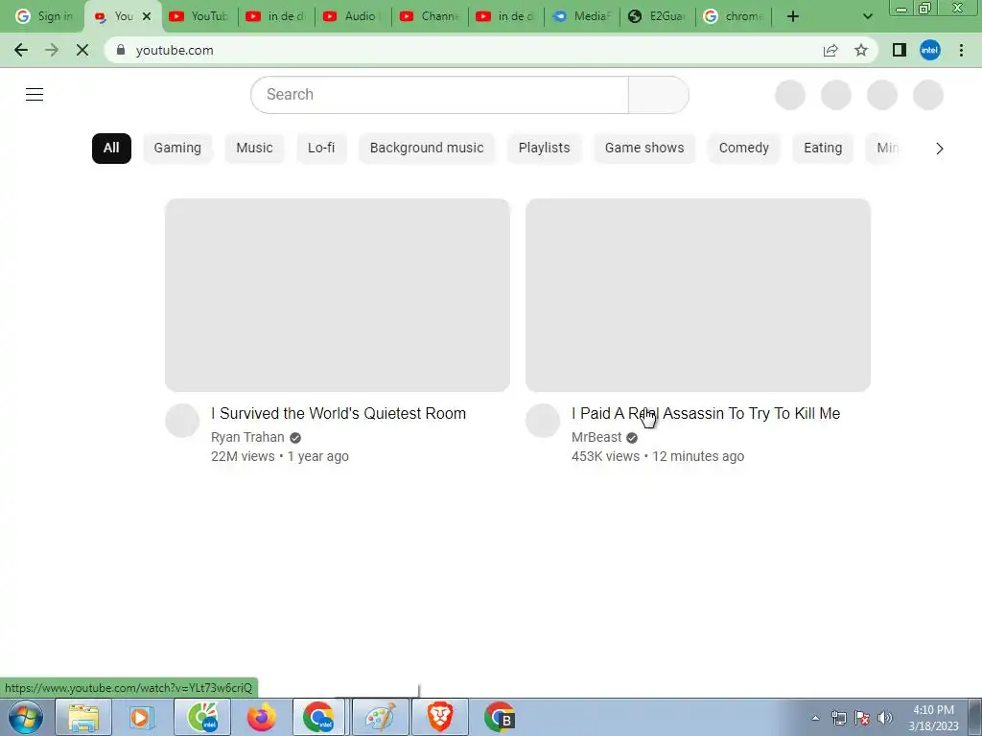Filter videos by Comedy chip
This screenshot has width=982, height=736.
click(x=743, y=149)
